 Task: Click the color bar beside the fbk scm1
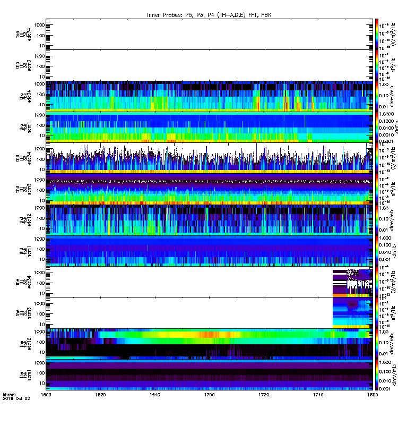coord(377,375)
